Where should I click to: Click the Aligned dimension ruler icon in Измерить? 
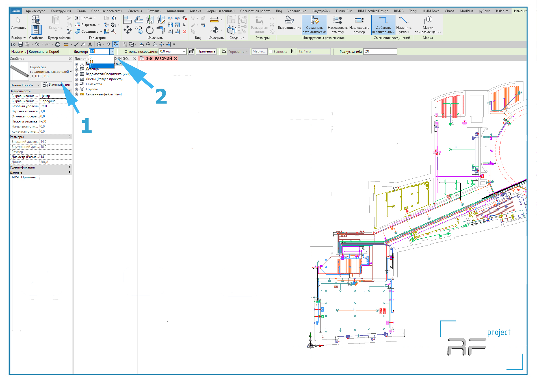point(215,19)
